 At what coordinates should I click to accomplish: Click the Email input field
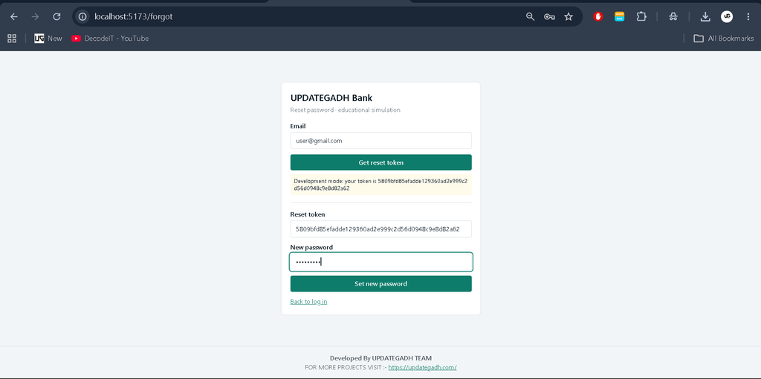[x=381, y=141]
